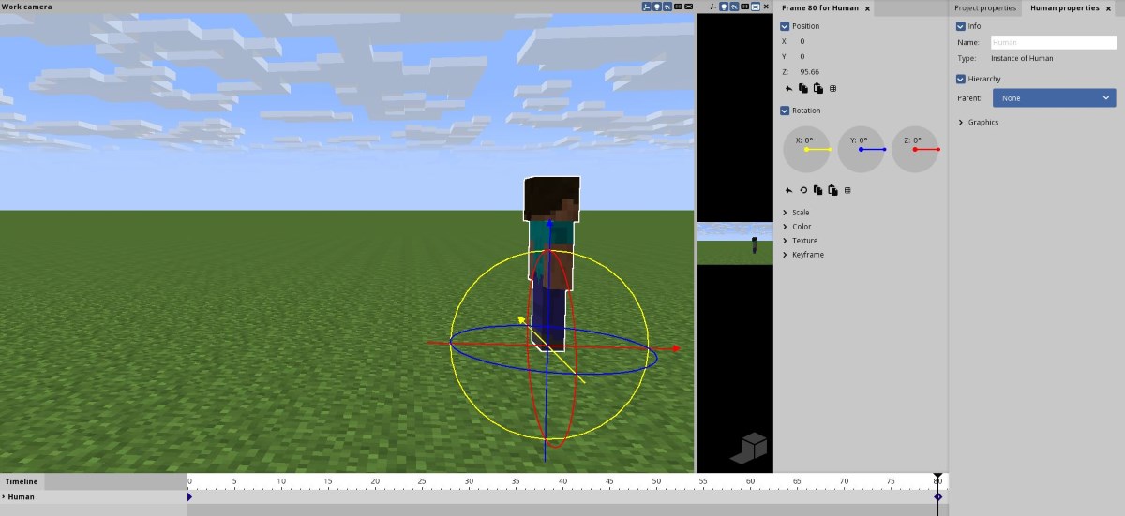Copy the rotation values
1125x516 pixels.
click(818, 190)
